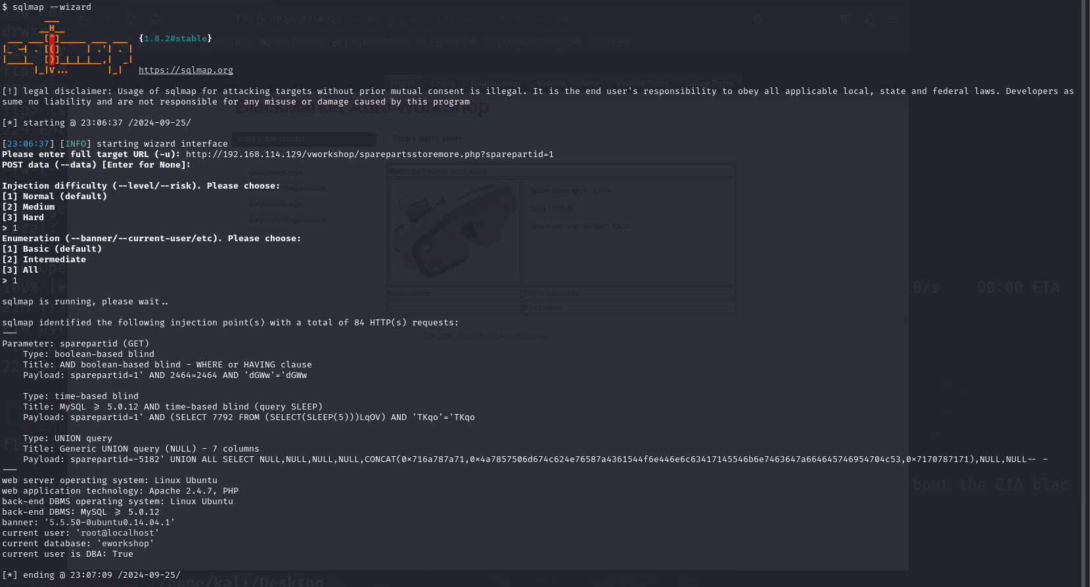Click 'starting wizard interface' info line
1090x587 pixels.
coord(115,143)
